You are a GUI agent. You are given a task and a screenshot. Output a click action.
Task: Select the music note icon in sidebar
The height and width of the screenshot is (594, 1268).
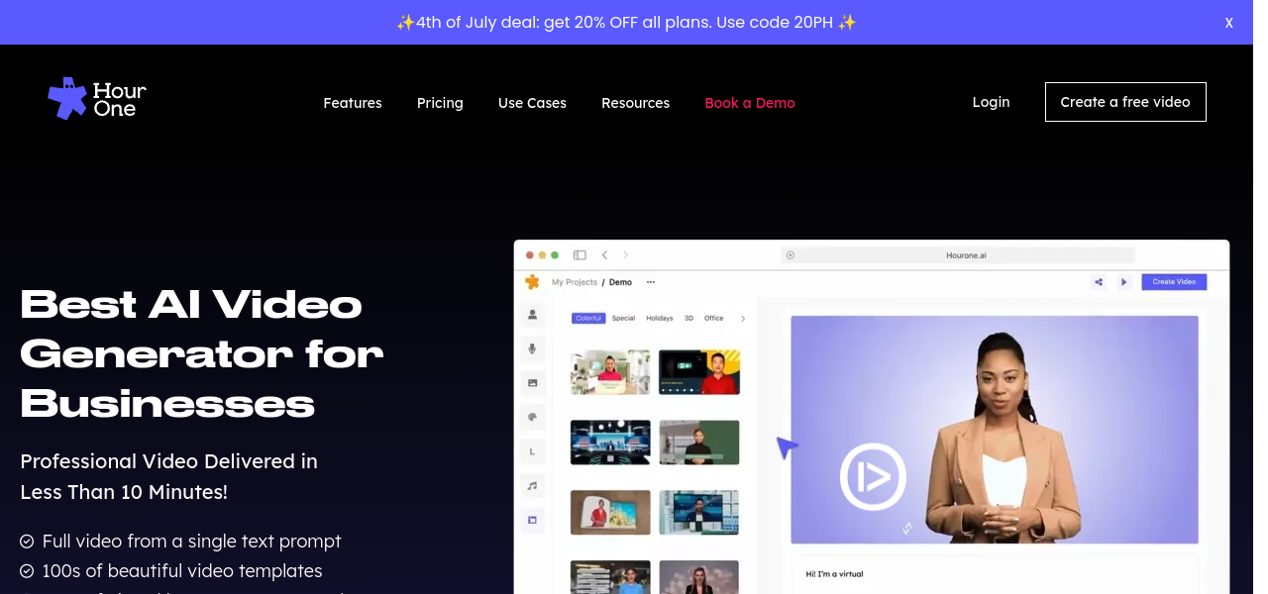533,485
